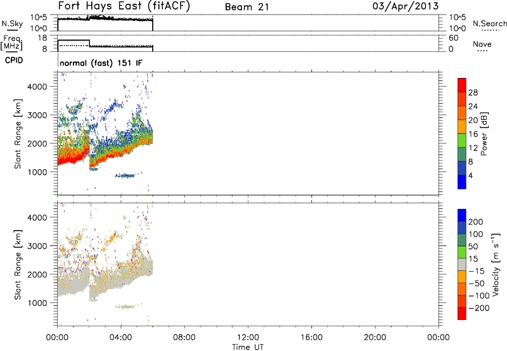Click the blue swatch at the power colorbar bottom
The height and width of the screenshot is (351, 507).
tap(462, 182)
